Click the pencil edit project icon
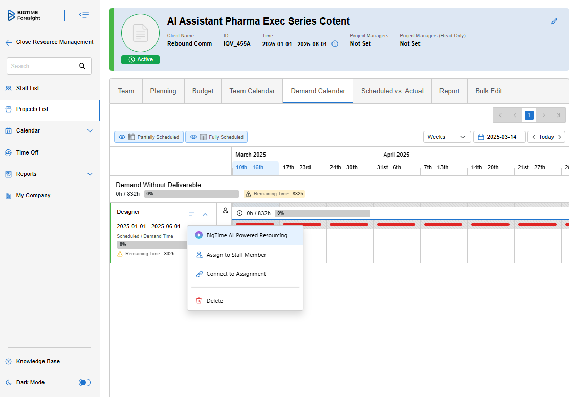The image size is (575, 397). tap(554, 21)
